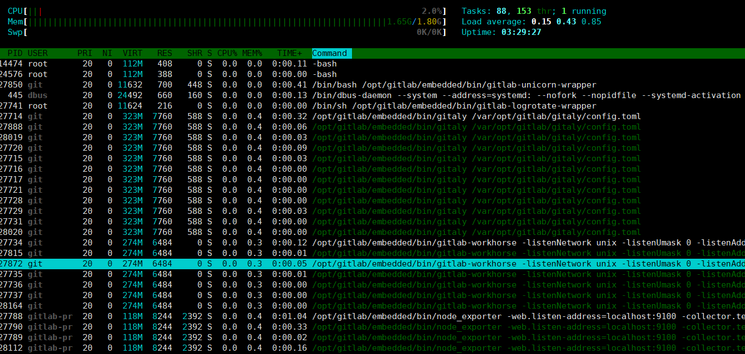Select gitaly thread with PID 27721

pyautogui.click(x=372, y=190)
